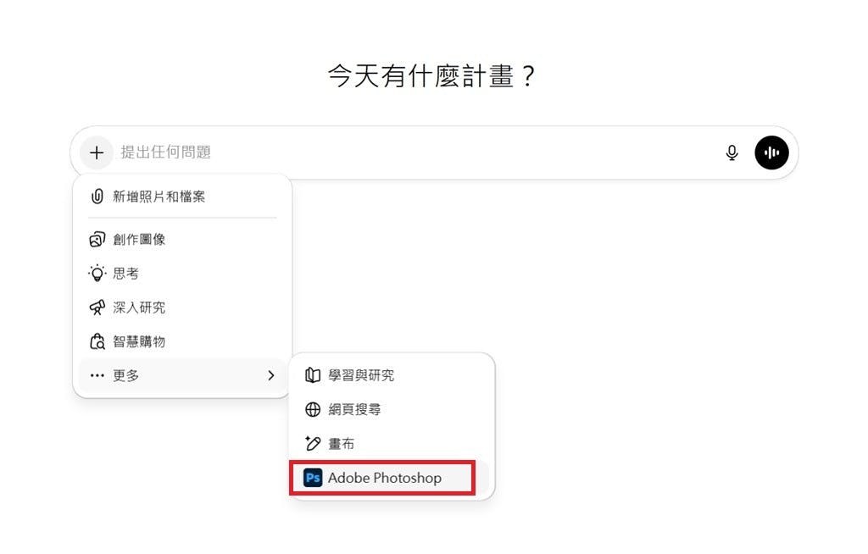Screen dimensions: 868x554
Task: Click the Photoshop Ps logo icon
Action: tap(313, 478)
